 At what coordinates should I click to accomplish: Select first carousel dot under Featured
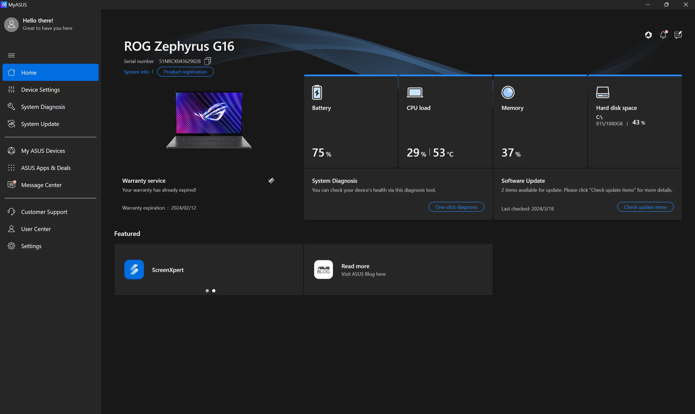[x=207, y=291]
